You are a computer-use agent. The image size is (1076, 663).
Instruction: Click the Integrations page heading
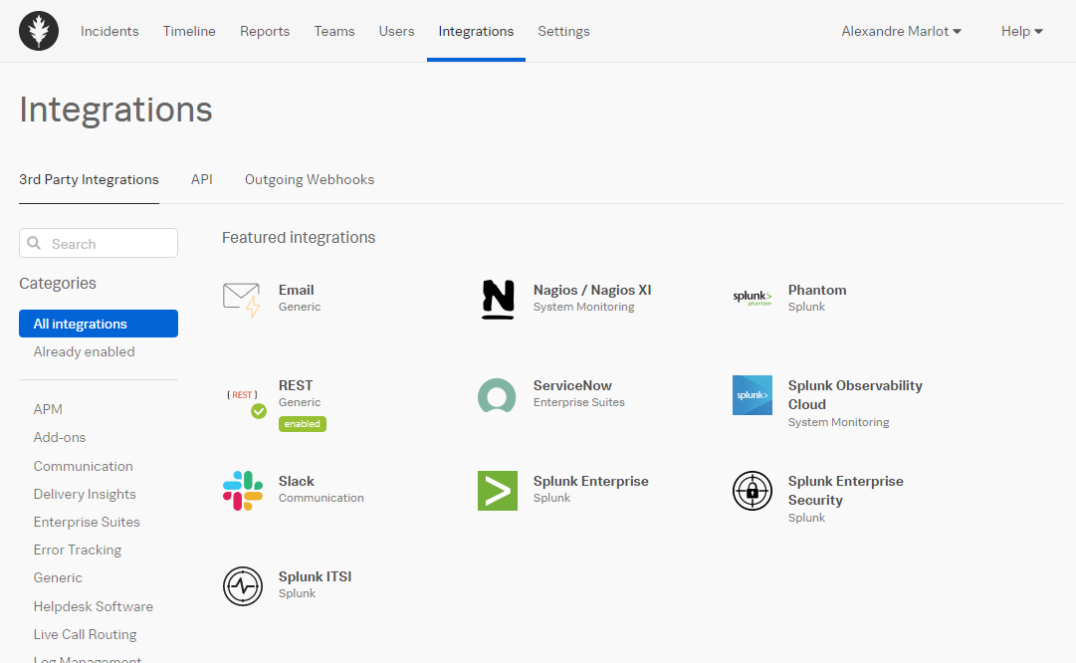(115, 110)
